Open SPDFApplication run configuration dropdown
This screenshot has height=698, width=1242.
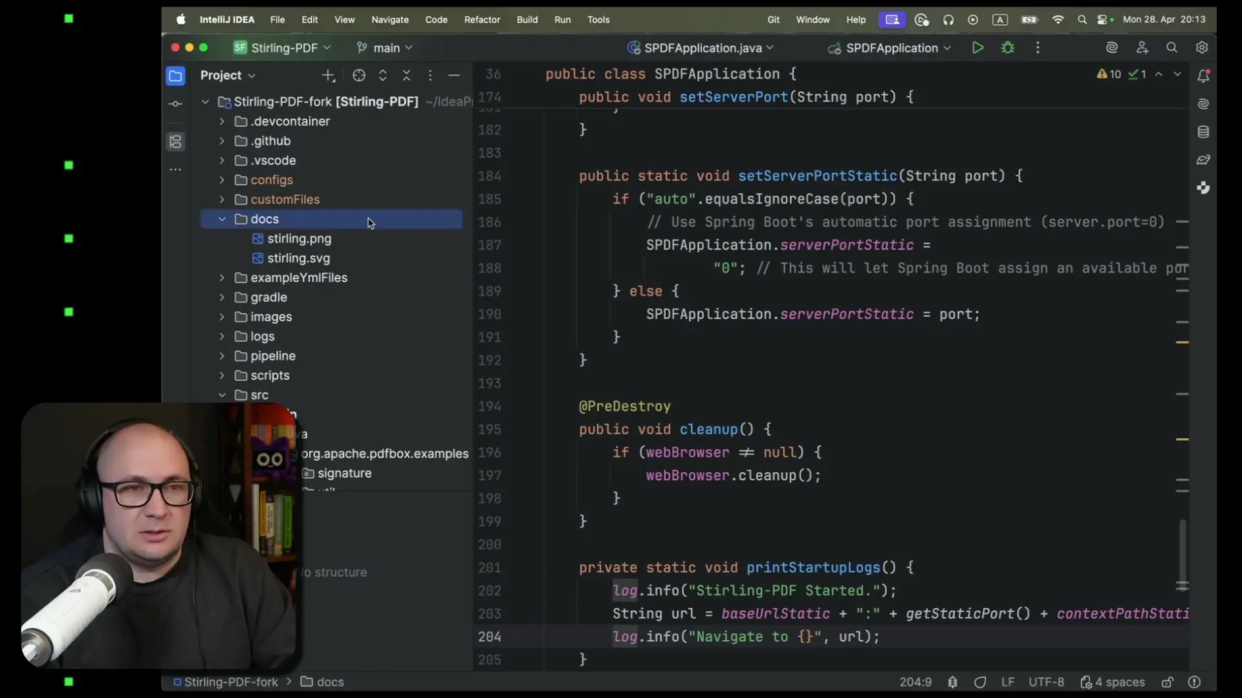889,48
